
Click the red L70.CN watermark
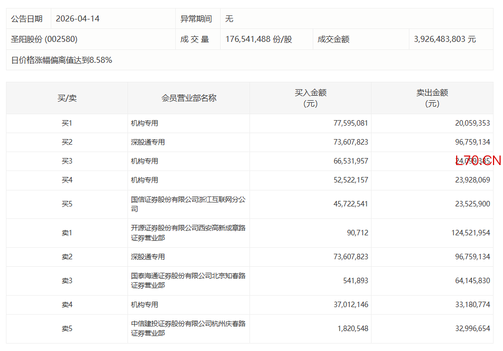(x=478, y=161)
